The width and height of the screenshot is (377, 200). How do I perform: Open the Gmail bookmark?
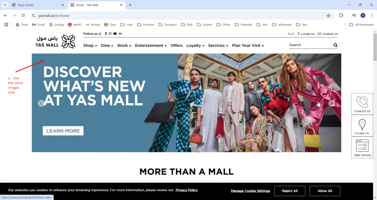[x=38, y=25]
